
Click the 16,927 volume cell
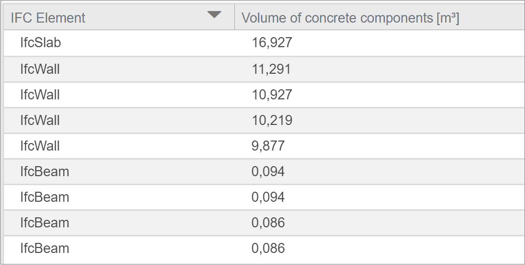(272, 43)
